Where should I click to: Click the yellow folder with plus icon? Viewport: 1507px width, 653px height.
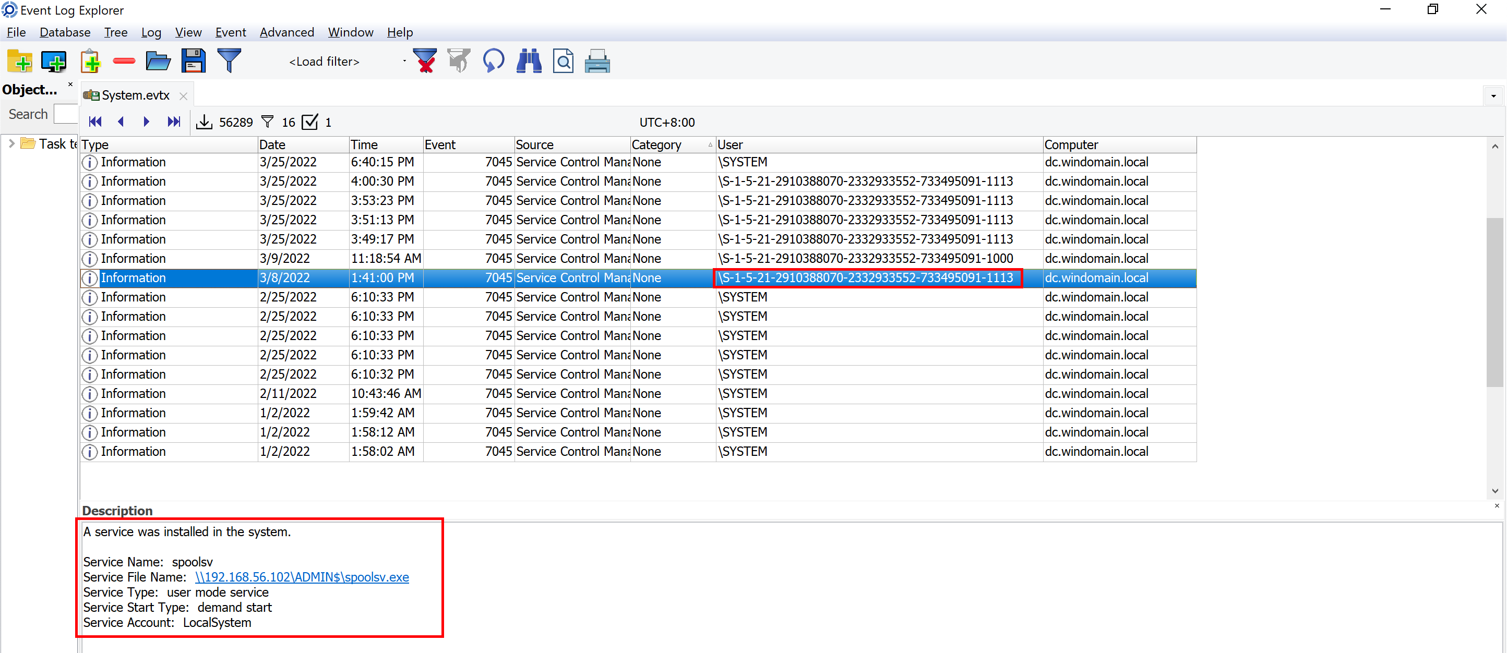(19, 61)
